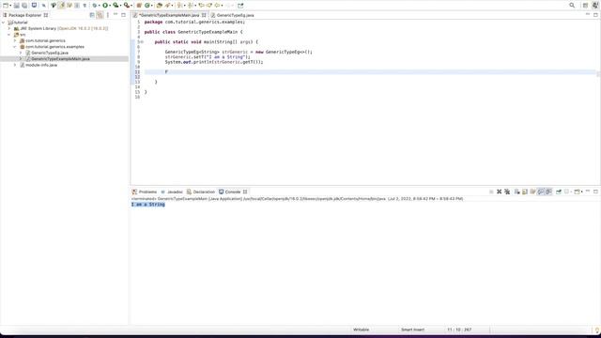Open the Run button dropdown arrow
The width and height of the screenshot is (601, 338).
110,6
